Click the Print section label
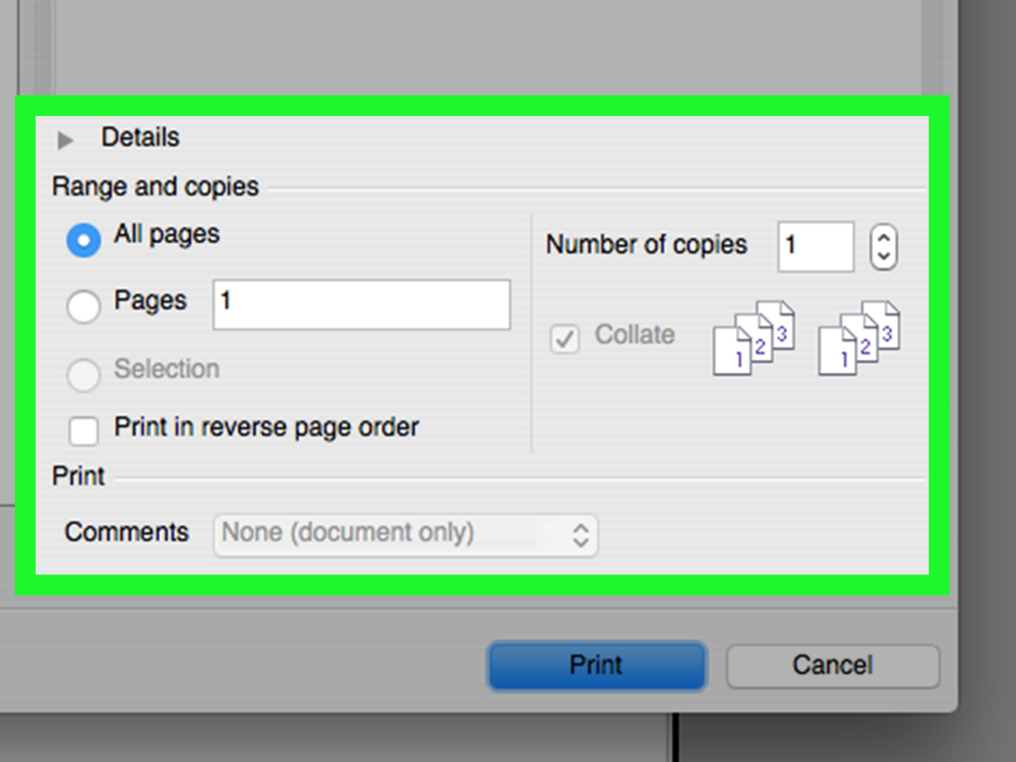This screenshot has height=762, width=1016. (x=76, y=476)
